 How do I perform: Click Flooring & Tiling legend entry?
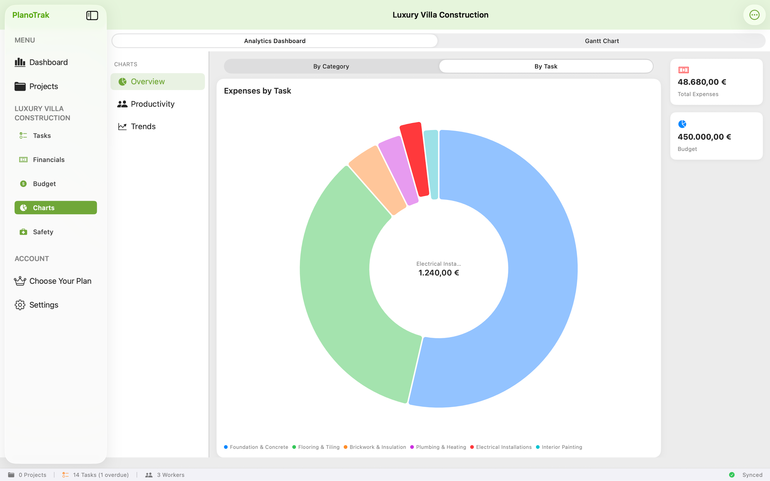pos(316,447)
